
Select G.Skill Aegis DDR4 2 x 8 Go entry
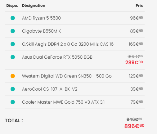point(68,44)
